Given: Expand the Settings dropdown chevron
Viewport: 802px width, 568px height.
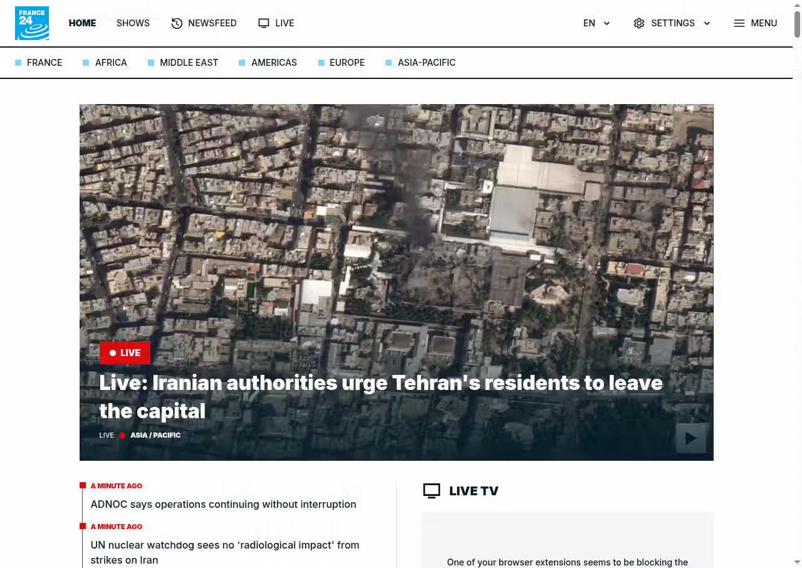Looking at the screenshot, I should (707, 23).
